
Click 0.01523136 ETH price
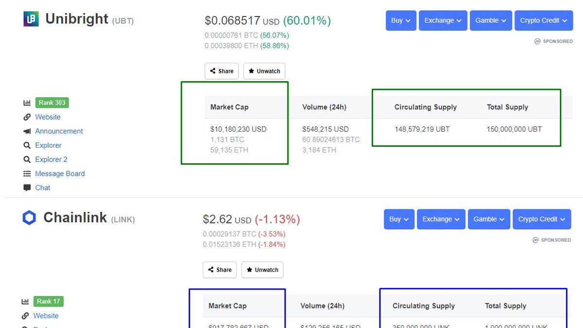(x=229, y=244)
